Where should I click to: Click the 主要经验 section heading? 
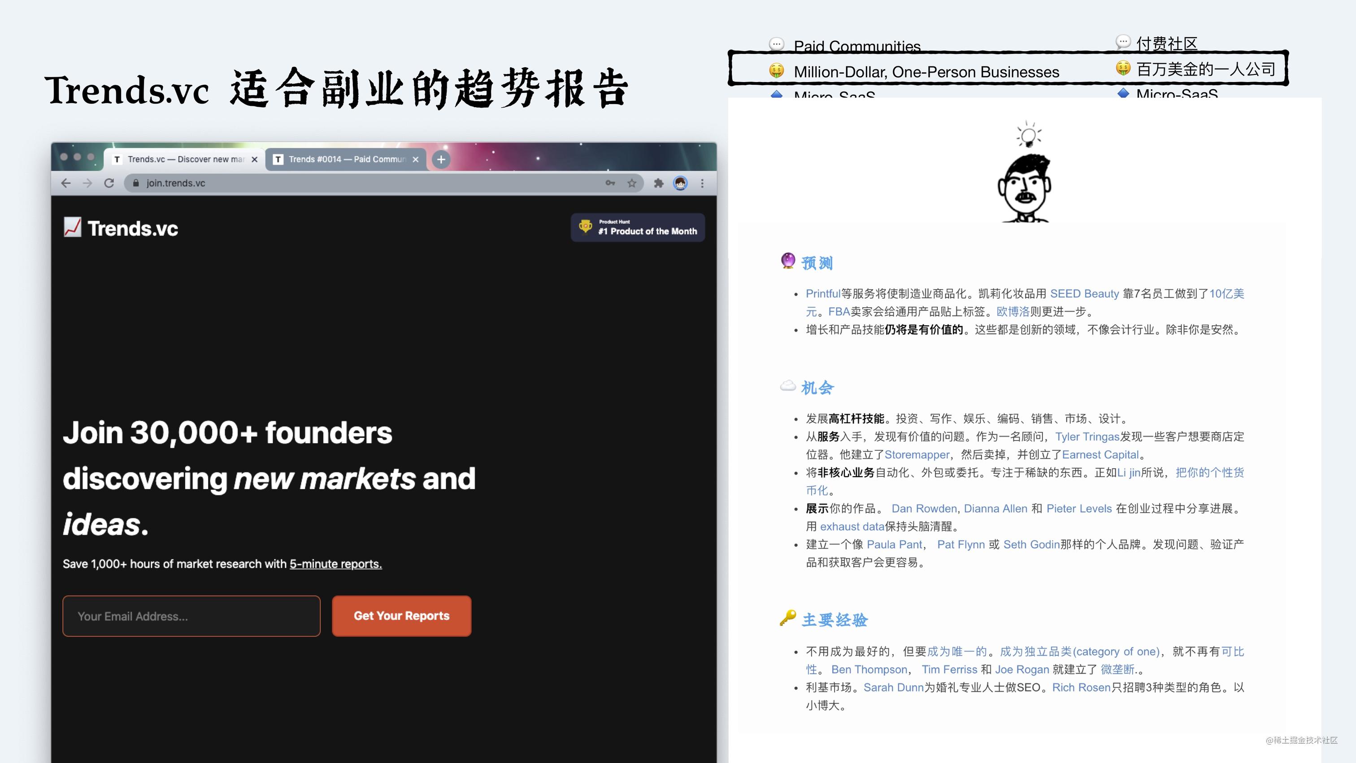pos(834,620)
